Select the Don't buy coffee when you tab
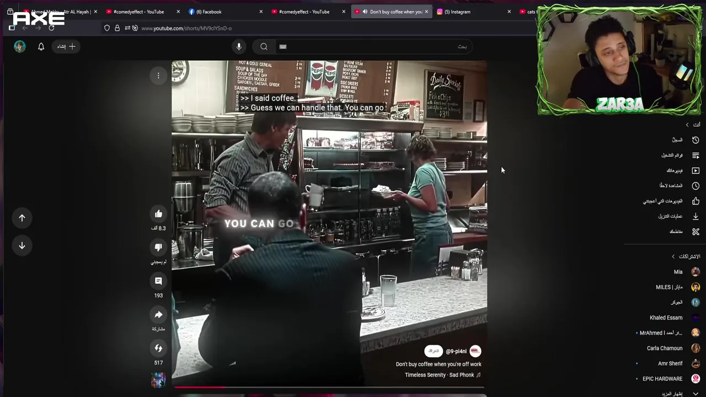Screen dimensions: 706x397 click(x=392, y=12)
